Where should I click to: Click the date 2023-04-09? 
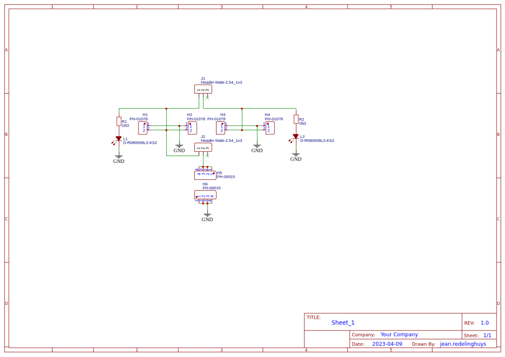(x=387, y=344)
